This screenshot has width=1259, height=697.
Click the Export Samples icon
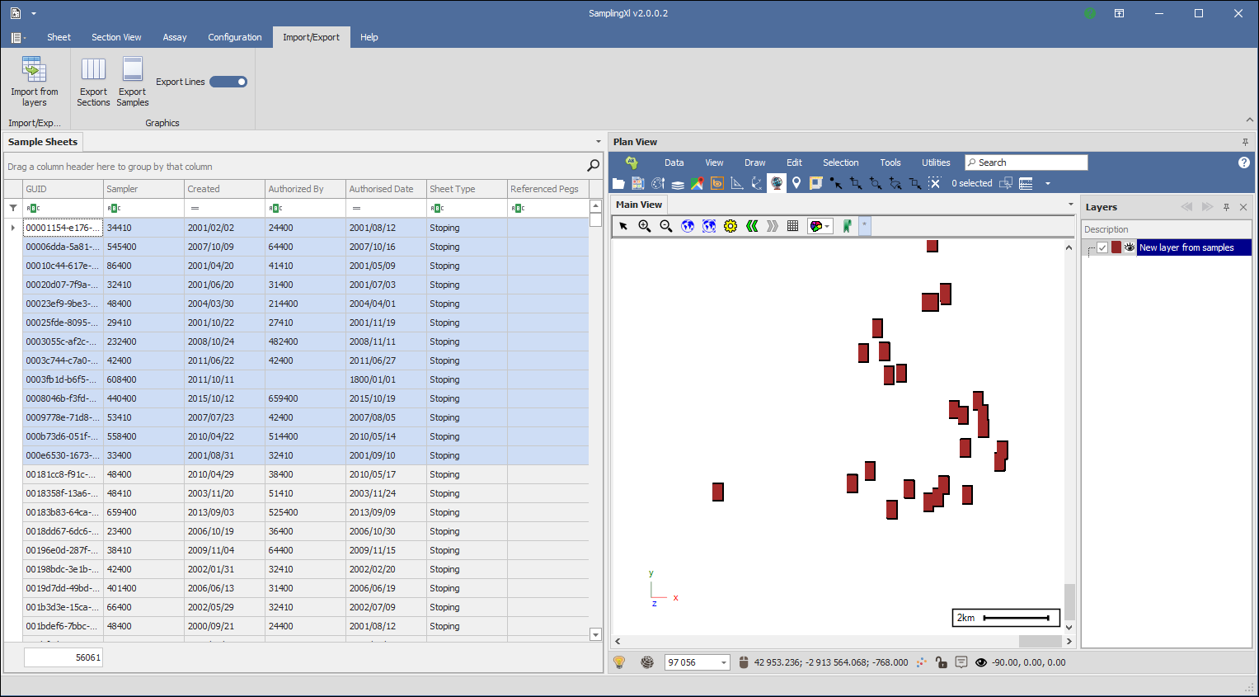pyautogui.click(x=133, y=70)
